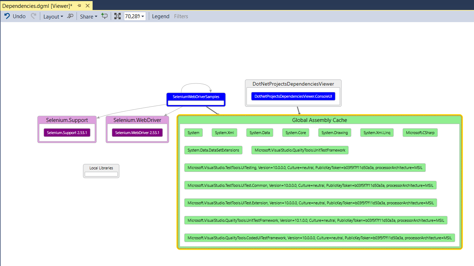Select the System node
The image size is (474, 266).
tap(193, 133)
